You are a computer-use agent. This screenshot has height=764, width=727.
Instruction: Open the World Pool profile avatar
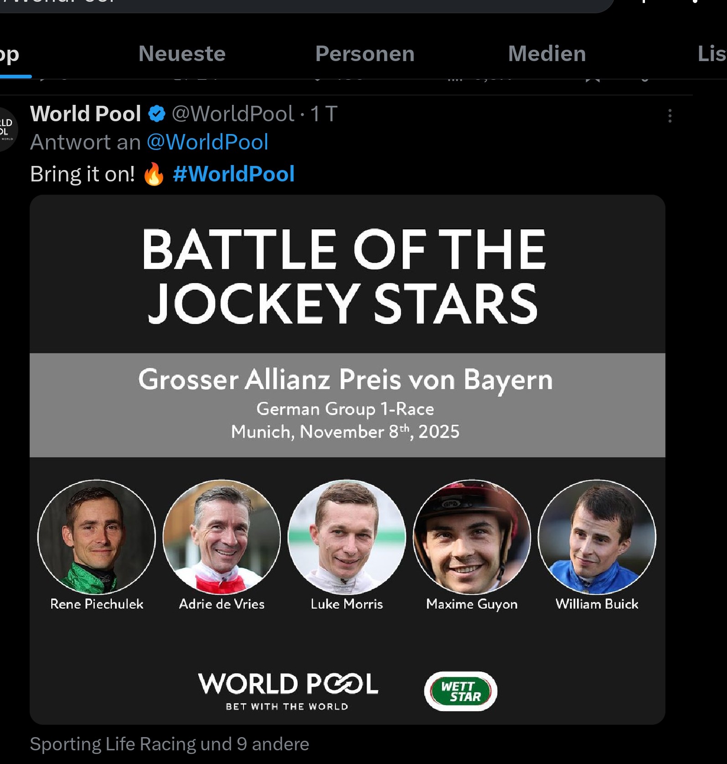click(x=6, y=129)
